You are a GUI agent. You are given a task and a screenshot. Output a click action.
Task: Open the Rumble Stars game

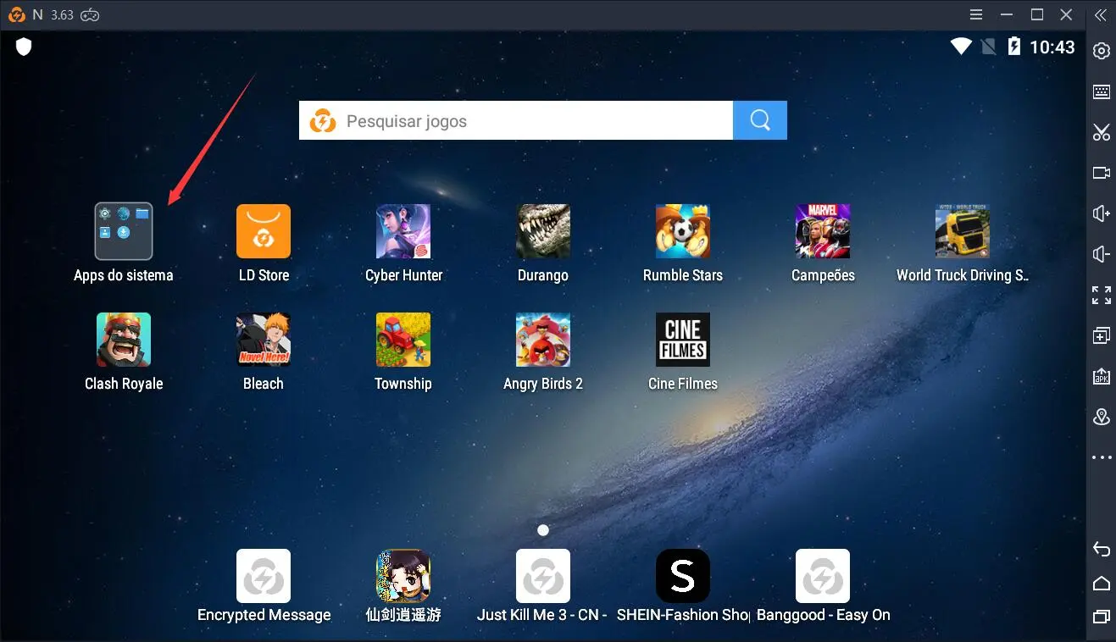[683, 231]
